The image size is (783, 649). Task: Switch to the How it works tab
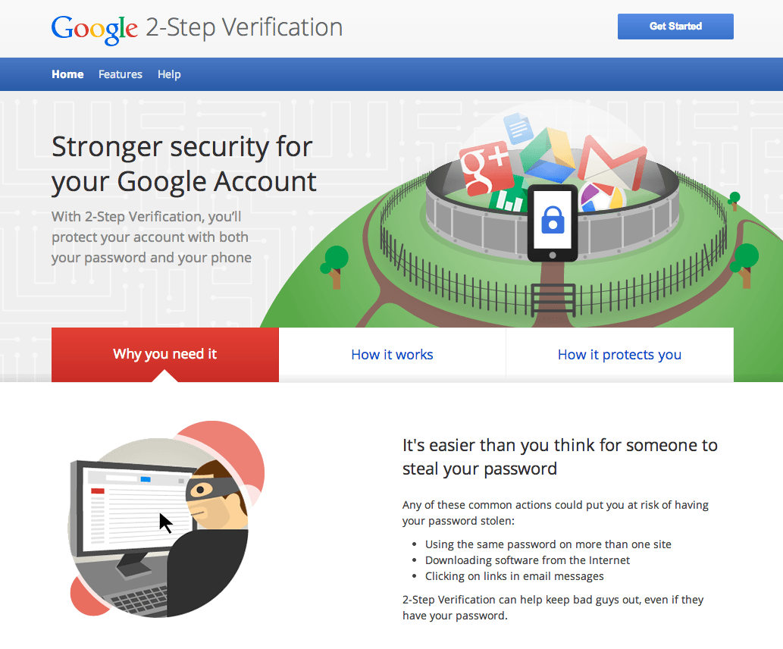pyautogui.click(x=392, y=354)
